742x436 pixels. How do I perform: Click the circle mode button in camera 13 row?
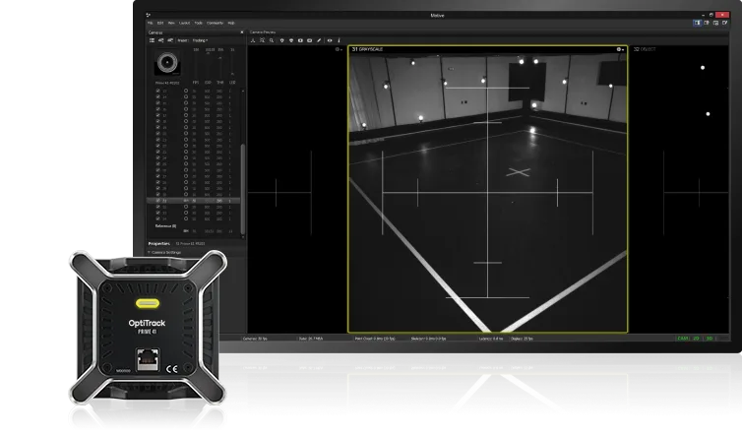[x=186, y=91]
